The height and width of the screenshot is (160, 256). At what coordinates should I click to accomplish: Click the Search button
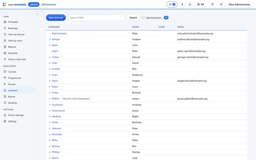[133, 18]
